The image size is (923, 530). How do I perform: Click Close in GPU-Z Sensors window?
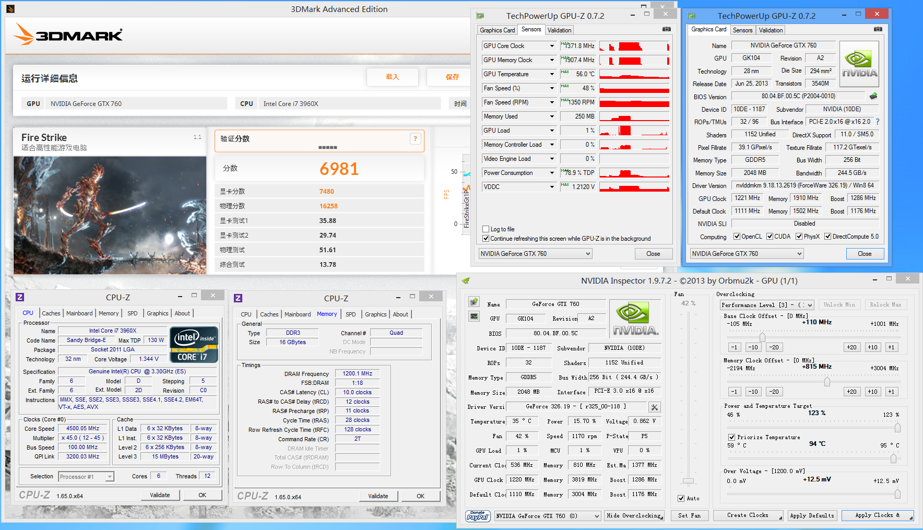coord(653,254)
